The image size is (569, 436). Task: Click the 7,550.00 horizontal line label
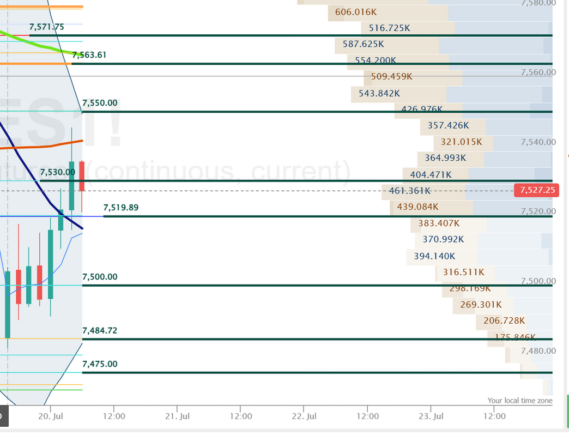pyautogui.click(x=100, y=102)
